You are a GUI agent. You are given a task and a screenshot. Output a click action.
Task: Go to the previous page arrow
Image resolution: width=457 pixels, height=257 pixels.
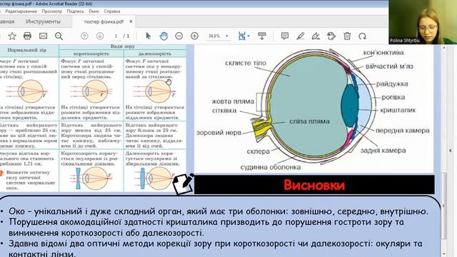tap(84, 36)
